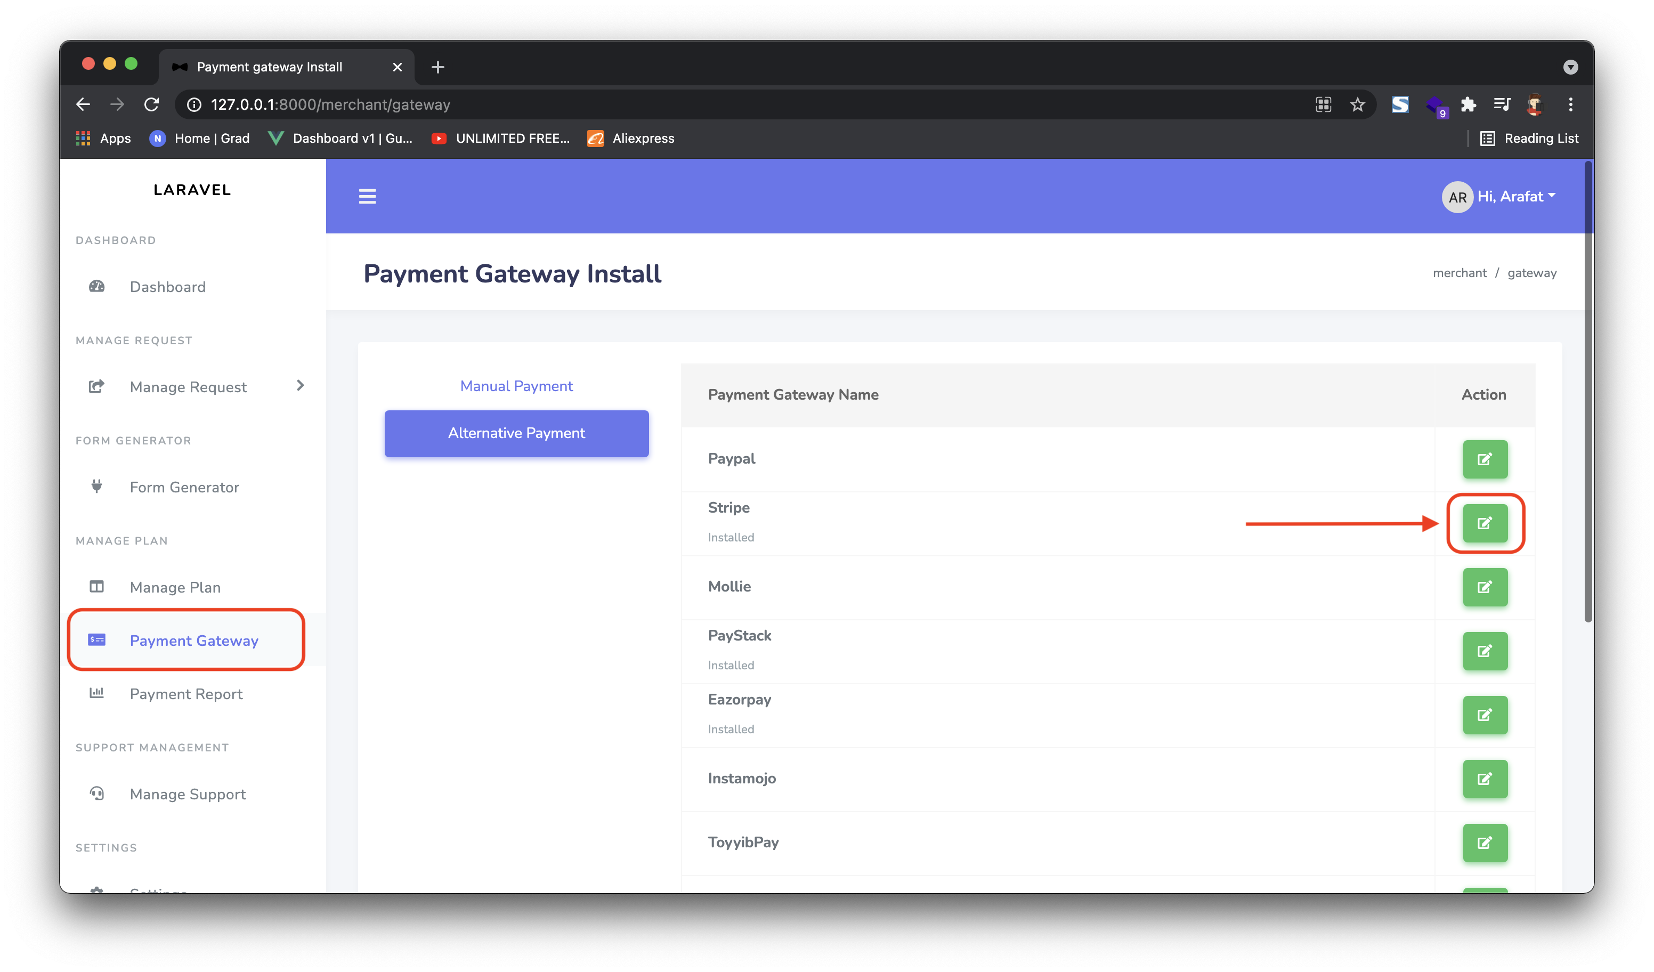Open the Reading List button
1654x972 pixels.
[1529, 139]
